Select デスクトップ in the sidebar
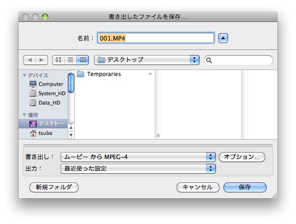The image size is (296, 224). [x=43, y=124]
